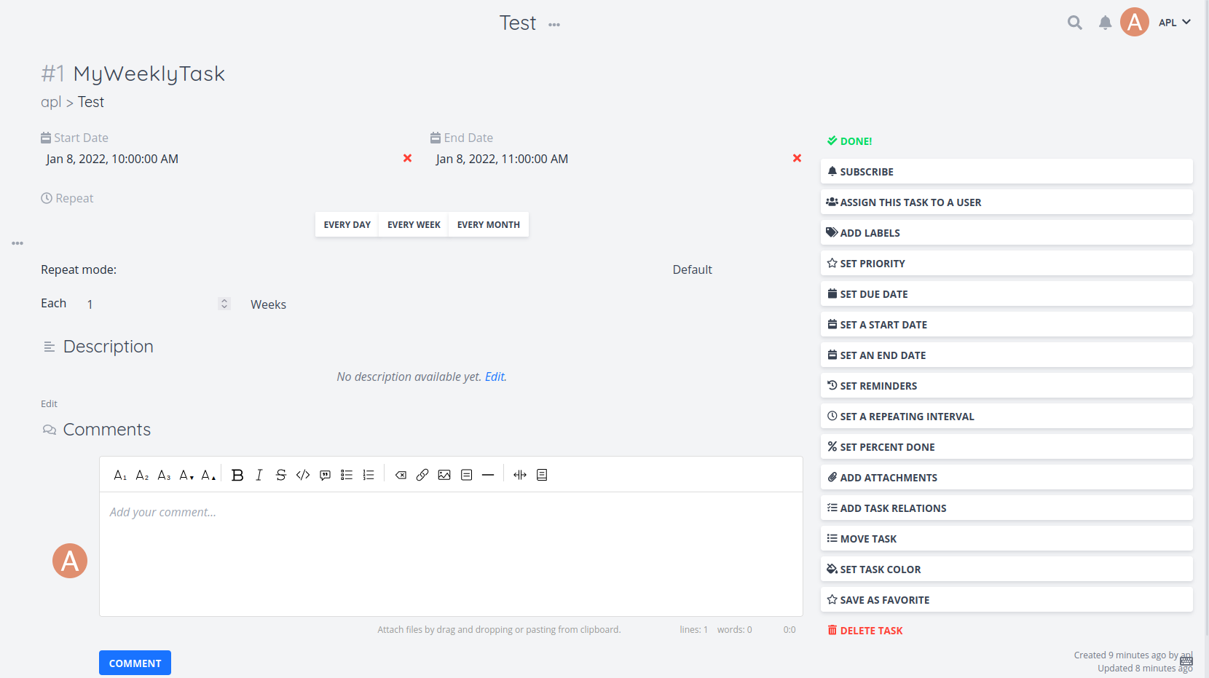Save this task as favorite

point(1007,599)
